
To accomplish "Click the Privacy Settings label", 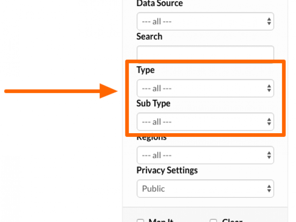I will tap(167, 170).
